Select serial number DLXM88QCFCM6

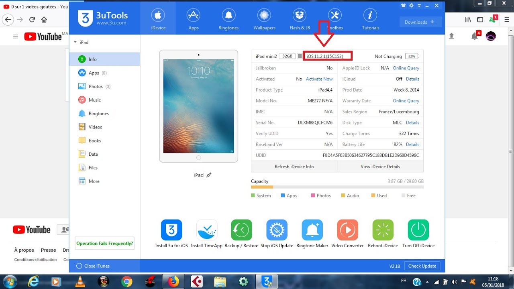[x=315, y=122]
